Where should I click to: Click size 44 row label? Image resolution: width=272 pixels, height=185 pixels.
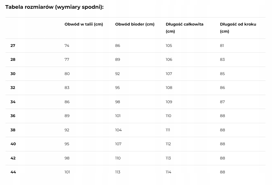click(x=13, y=172)
